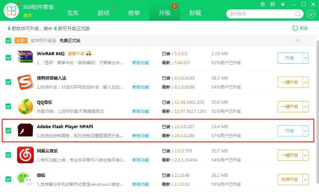The width and height of the screenshot is (319, 194).
Task: Open the main menu triangle icon
Action: [283, 4]
